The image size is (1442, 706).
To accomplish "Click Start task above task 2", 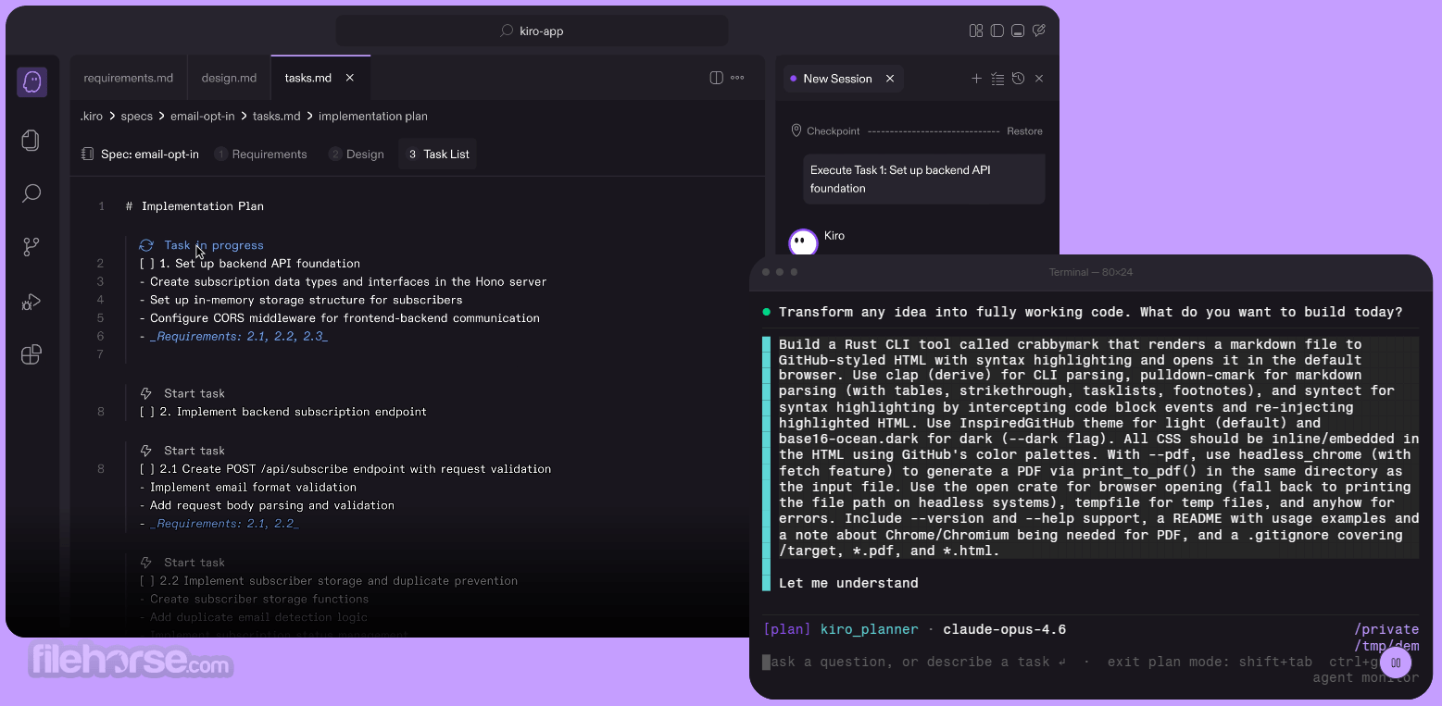I will [x=194, y=393].
